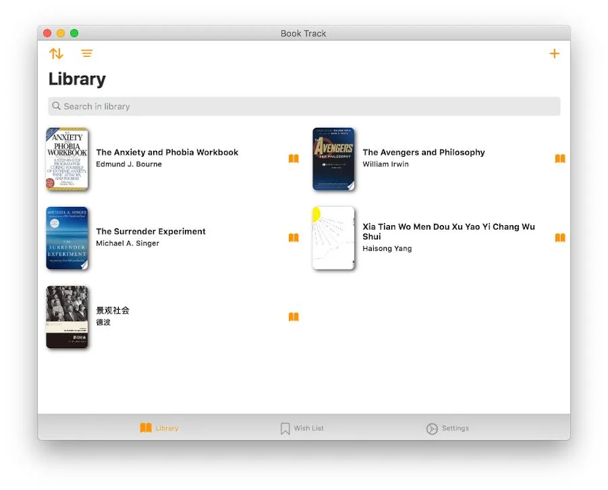
Task: Switch to the Wish List tab label
Action: point(308,428)
